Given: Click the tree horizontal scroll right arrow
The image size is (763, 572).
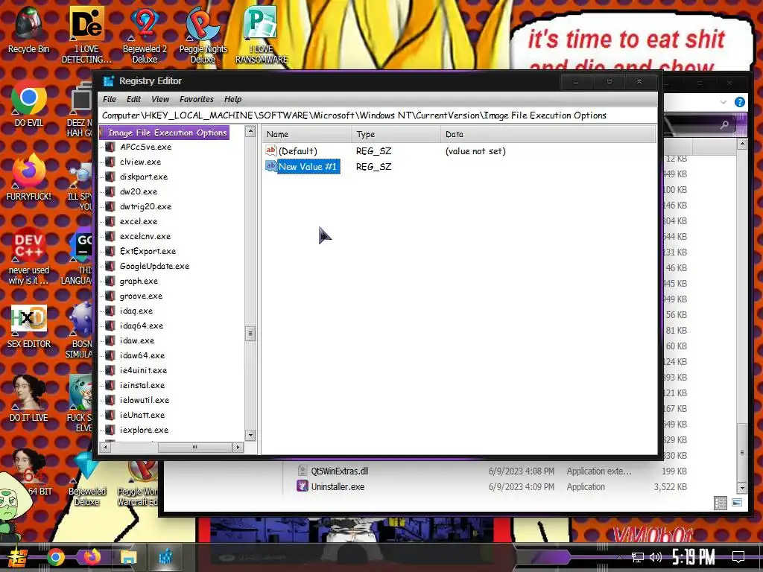Looking at the screenshot, I should [x=238, y=447].
